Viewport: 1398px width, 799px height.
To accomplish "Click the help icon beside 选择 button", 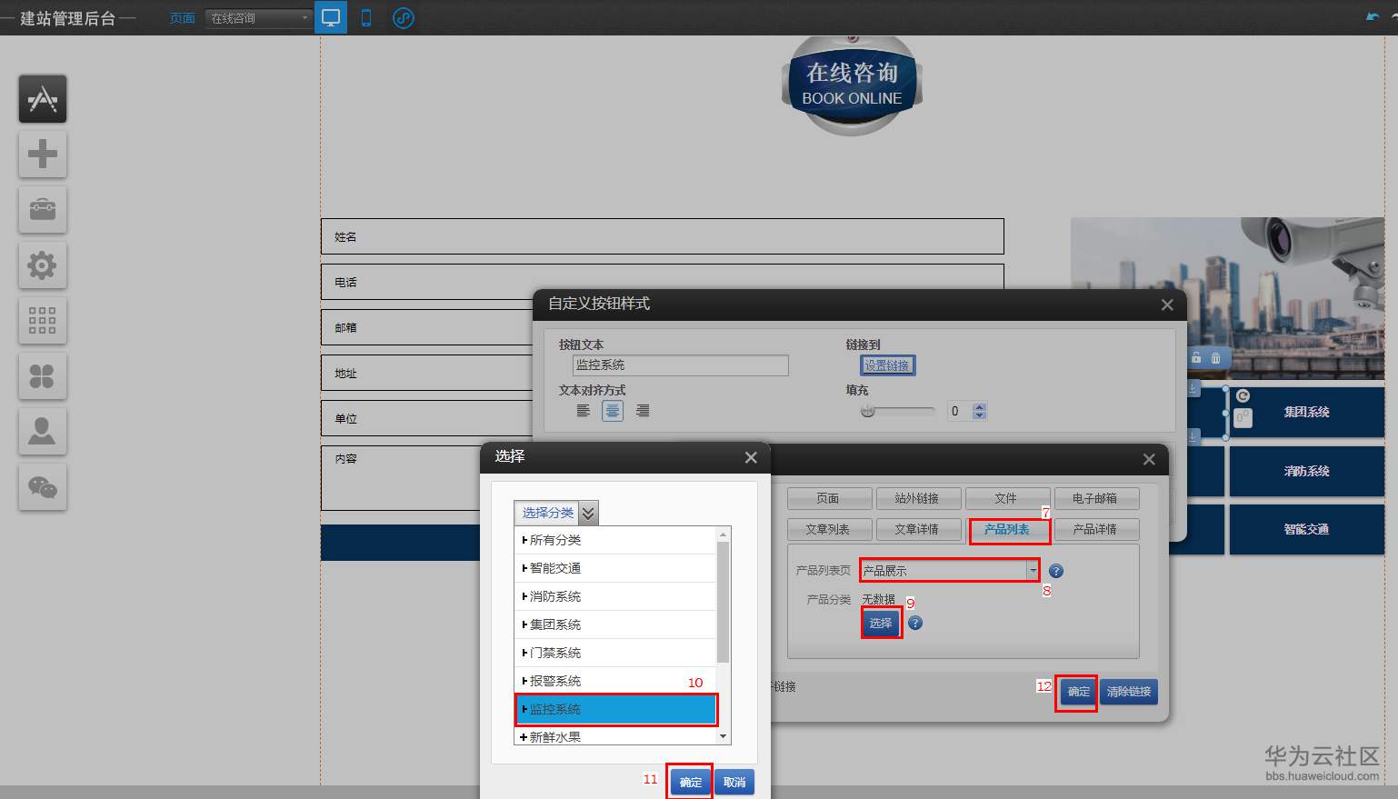I will [x=915, y=623].
